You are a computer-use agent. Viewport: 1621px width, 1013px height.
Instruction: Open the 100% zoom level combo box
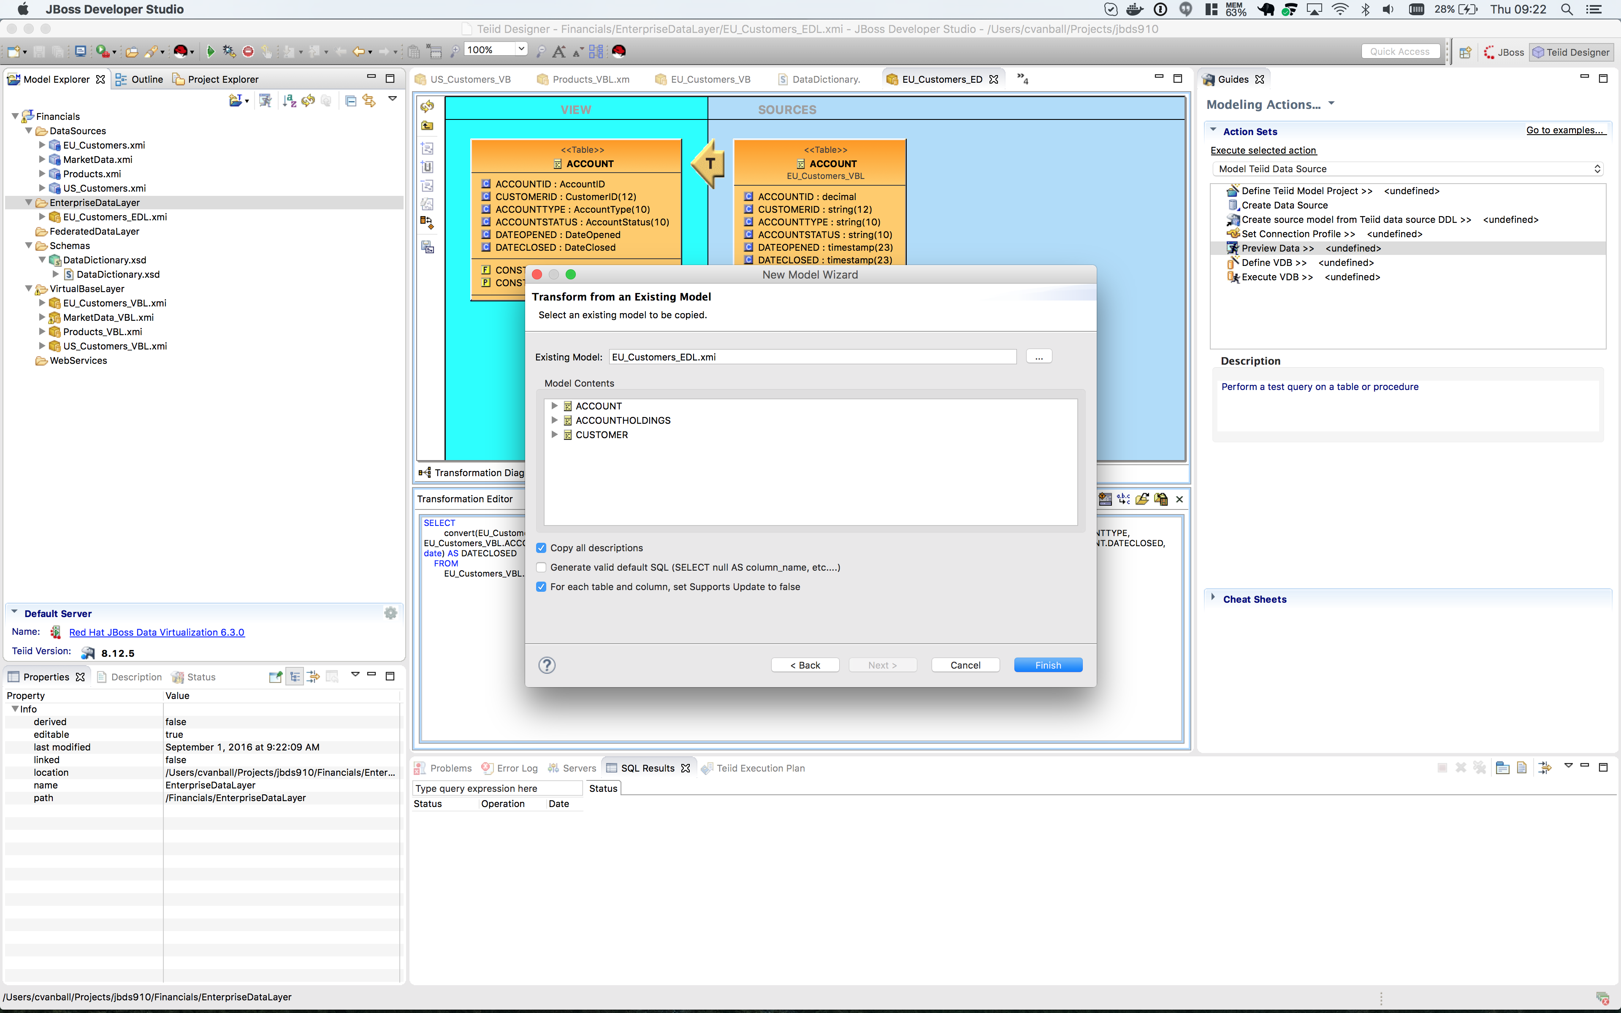521,49
